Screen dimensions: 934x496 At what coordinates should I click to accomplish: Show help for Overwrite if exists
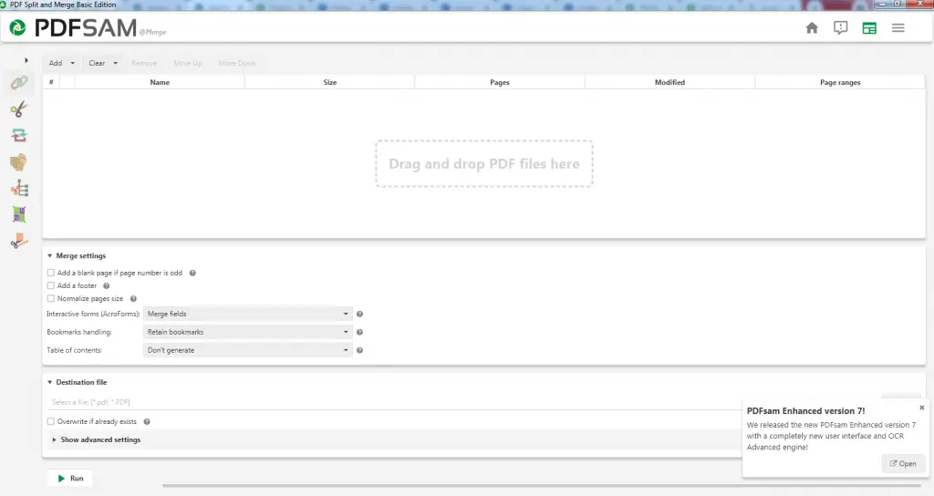tap(147, 421)
